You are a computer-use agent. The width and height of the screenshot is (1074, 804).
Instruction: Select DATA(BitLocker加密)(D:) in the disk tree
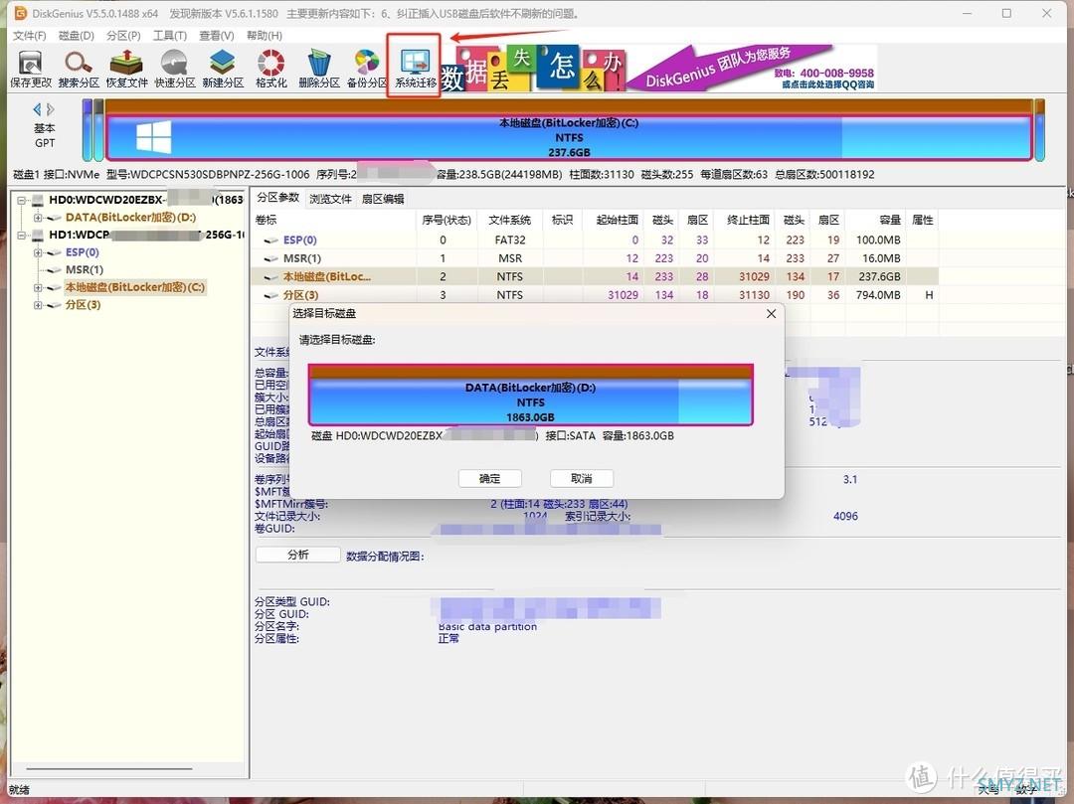pos(131,218)
